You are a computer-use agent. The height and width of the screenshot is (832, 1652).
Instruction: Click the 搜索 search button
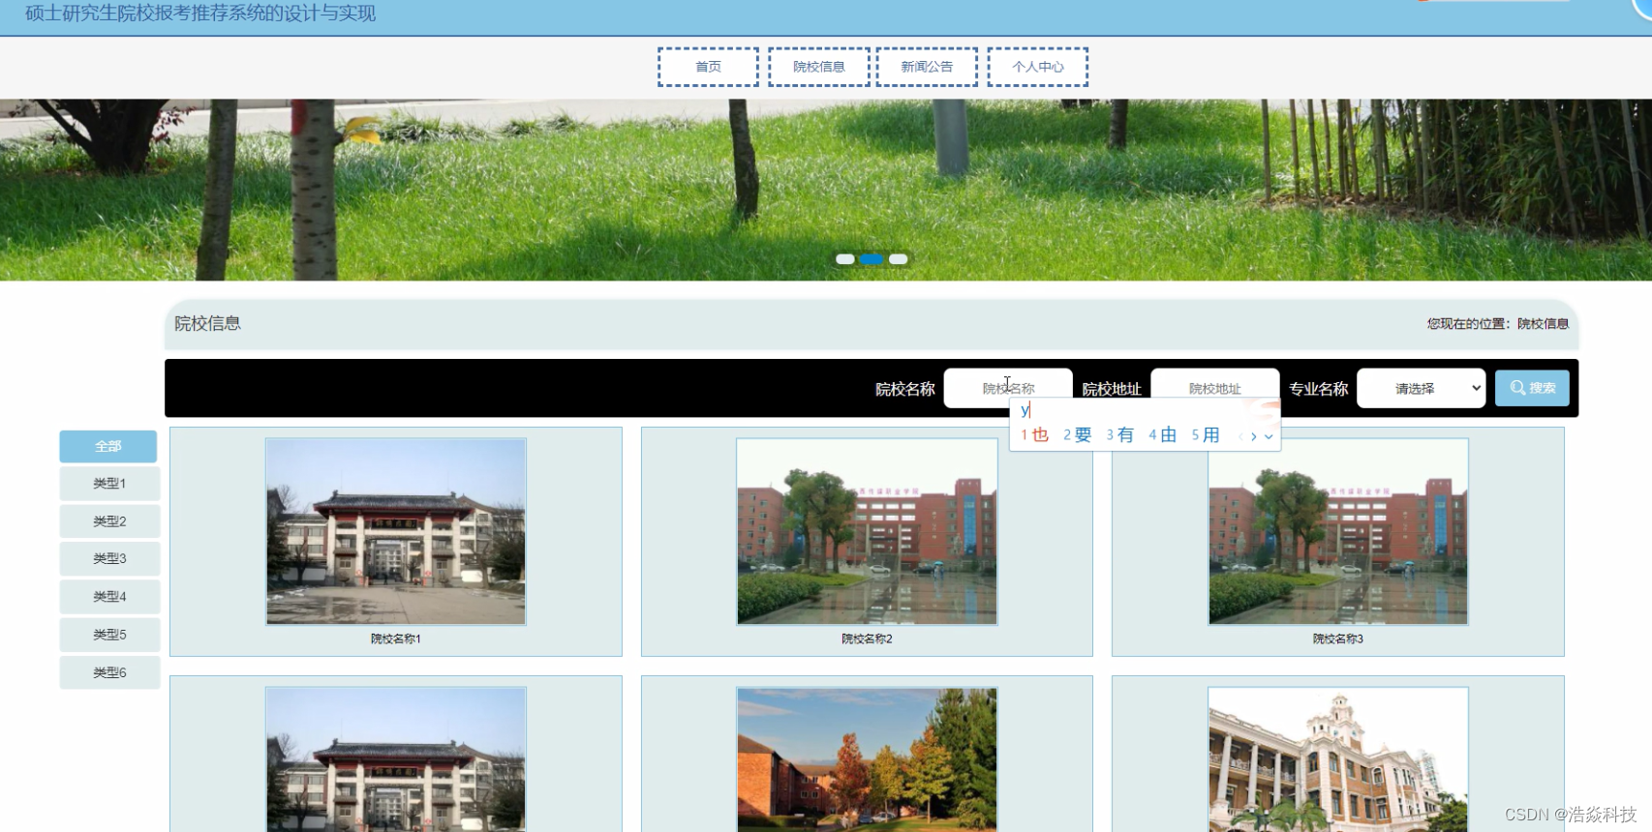click(x=1532, y=388)
